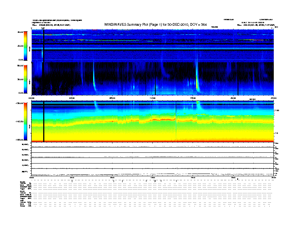295x228 pixels.
Task: Click the TNR color scale bar
Action: 25,121
